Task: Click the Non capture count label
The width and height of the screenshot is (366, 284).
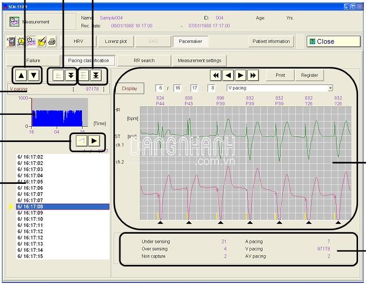Action: 153,256
